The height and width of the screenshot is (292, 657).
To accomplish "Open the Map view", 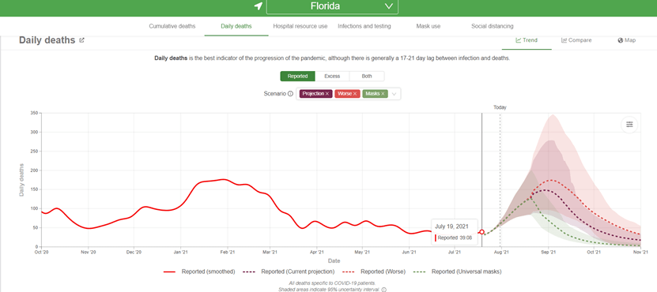I will pos(626,40).
